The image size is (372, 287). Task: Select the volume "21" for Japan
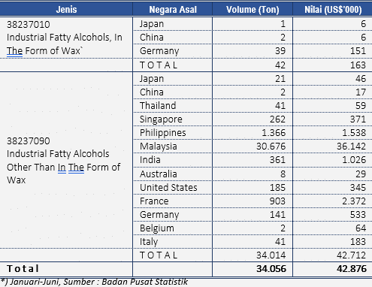[x=280, y=79]
